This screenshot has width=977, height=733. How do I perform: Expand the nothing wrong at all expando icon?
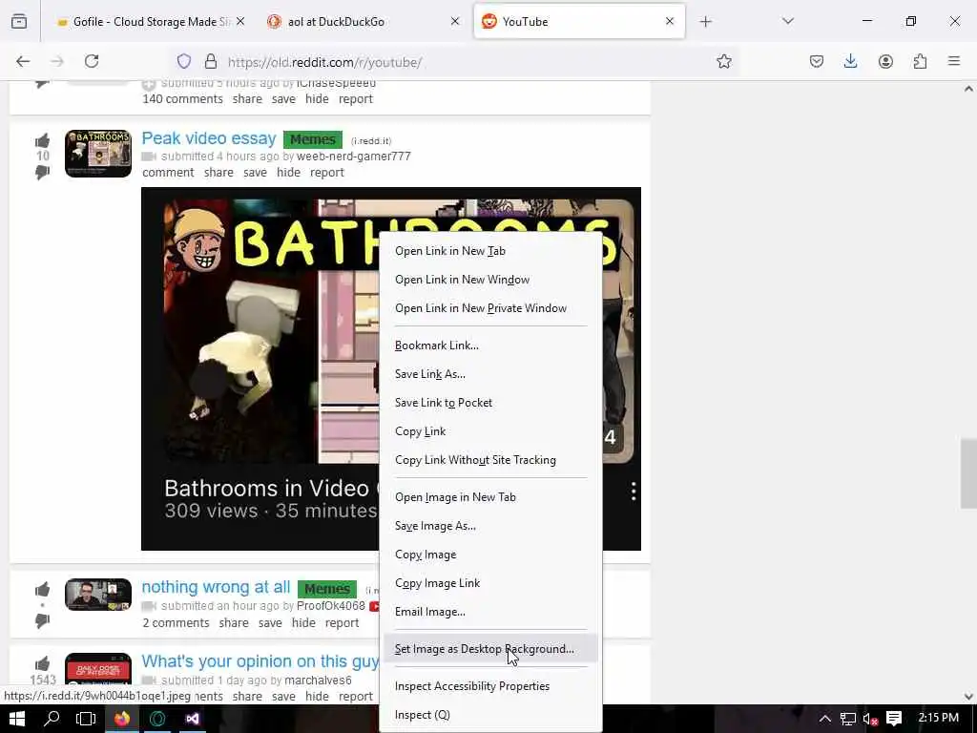149,606
